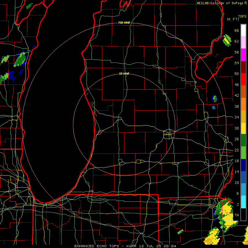The image size is (248, 248).
Task: Click the '14' legend value
Action: [237, 172]
